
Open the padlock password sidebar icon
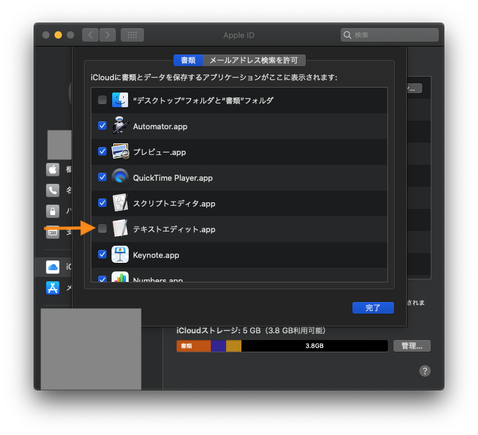pos(53,211)
